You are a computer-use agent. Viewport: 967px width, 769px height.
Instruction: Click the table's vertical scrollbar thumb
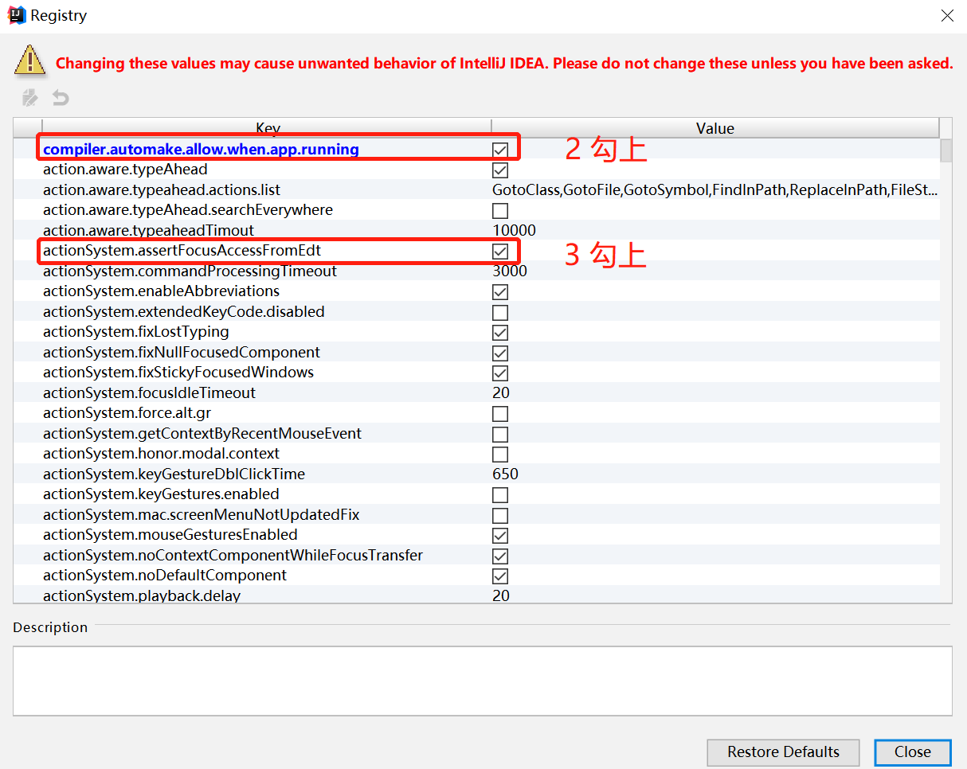click(x=946, y=150)
